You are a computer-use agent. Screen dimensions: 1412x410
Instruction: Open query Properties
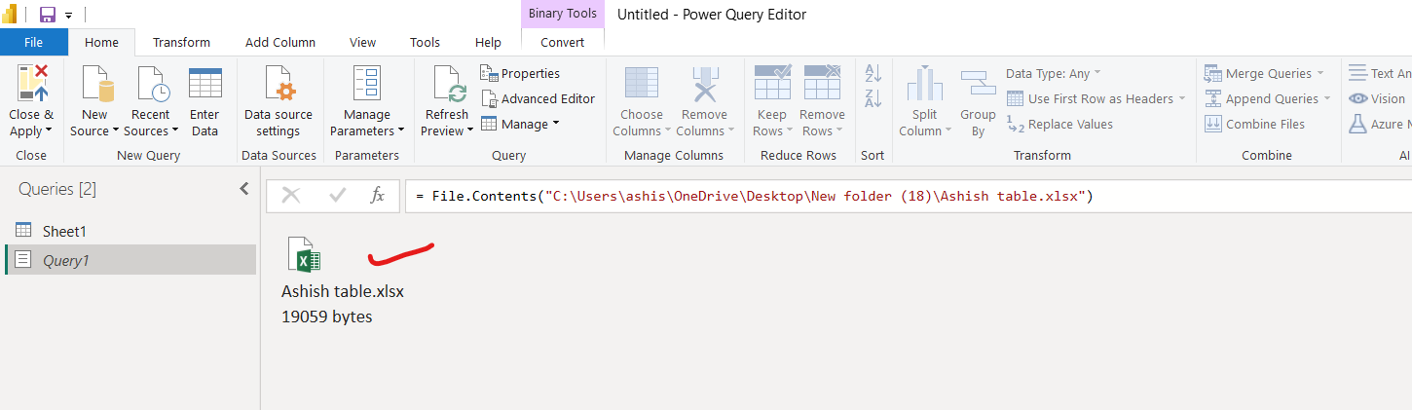pos(489,73)
